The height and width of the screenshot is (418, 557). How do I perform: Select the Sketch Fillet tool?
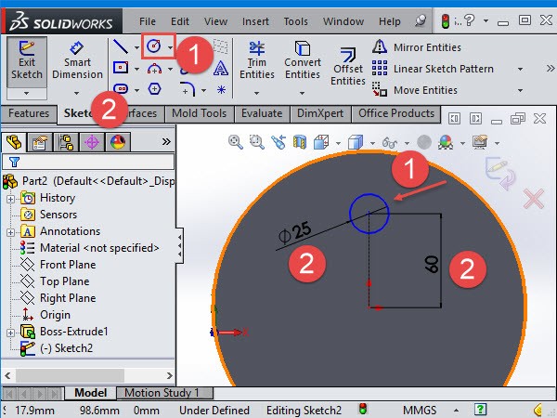pyautogui.click(x=188, y=89)
